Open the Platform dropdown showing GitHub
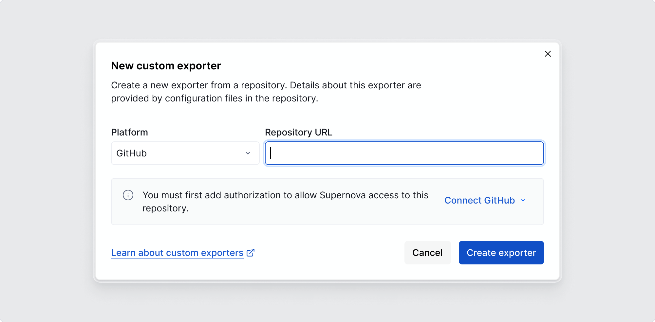Image resolution: width=655 pixels, height=322 pixels. point(185,153)
